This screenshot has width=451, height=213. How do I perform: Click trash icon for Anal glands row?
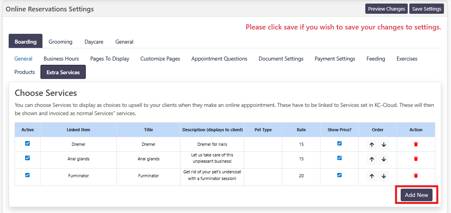[x=416, y=159]
